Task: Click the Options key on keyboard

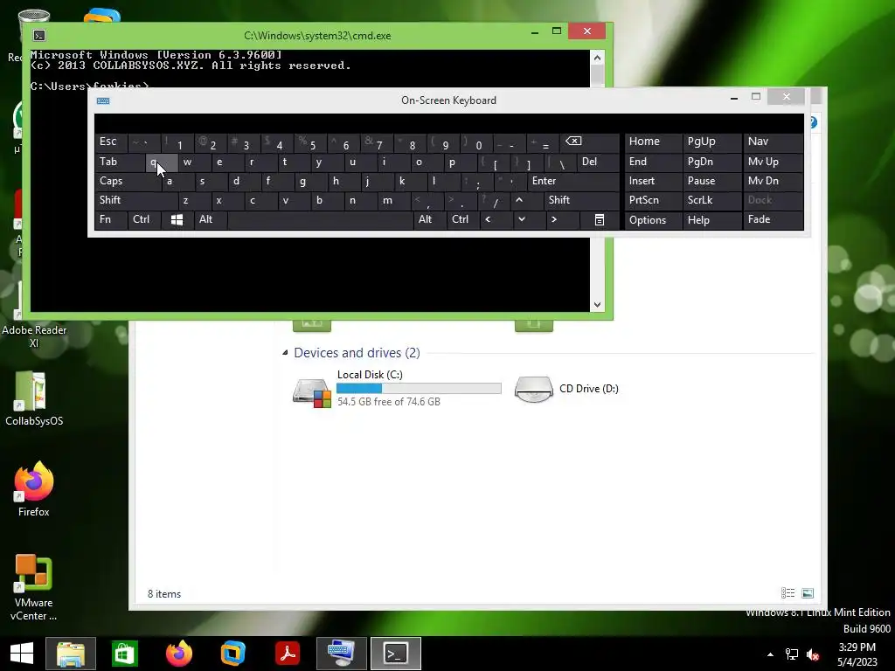Action: click(x=653, y=220)
